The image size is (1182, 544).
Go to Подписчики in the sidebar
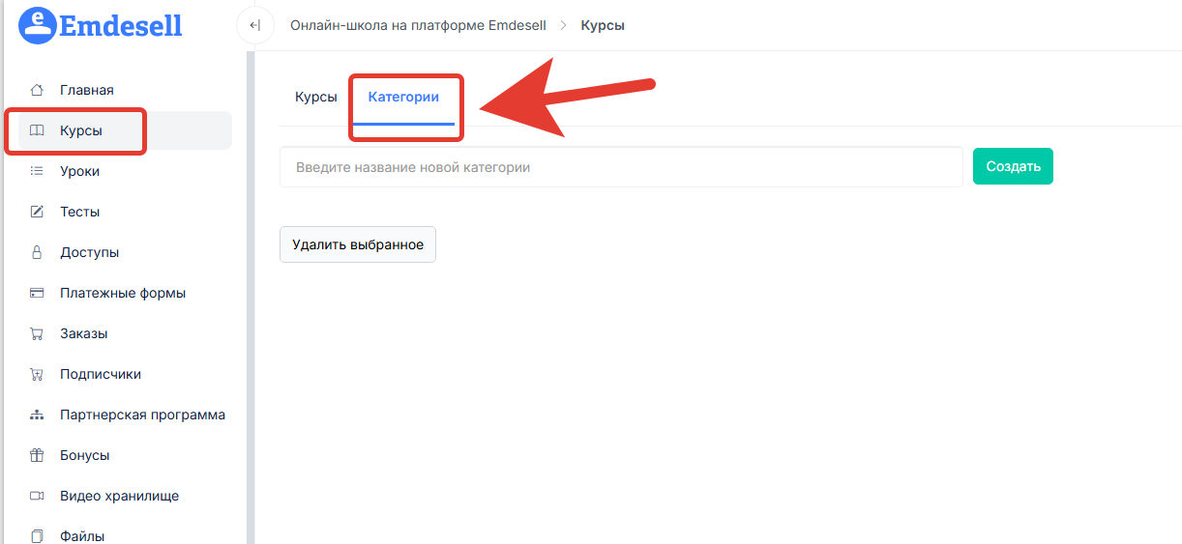coord(101,374)
